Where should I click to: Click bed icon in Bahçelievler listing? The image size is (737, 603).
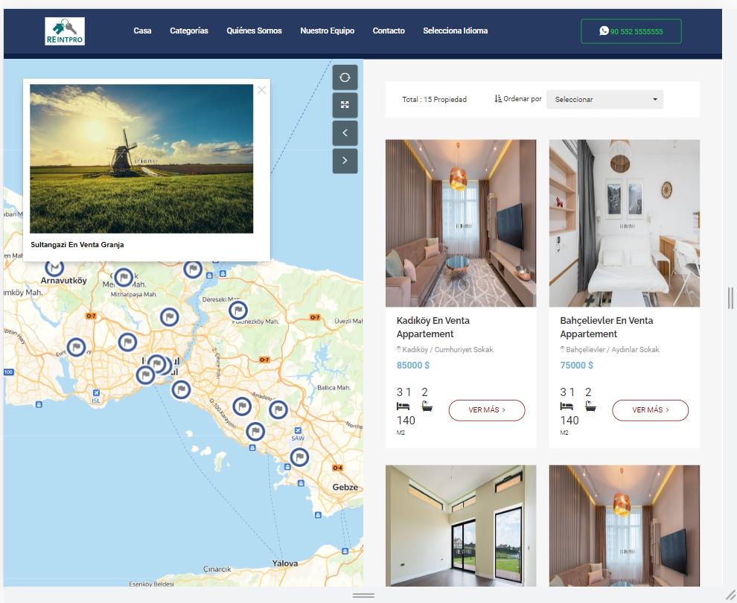point(567,406)
